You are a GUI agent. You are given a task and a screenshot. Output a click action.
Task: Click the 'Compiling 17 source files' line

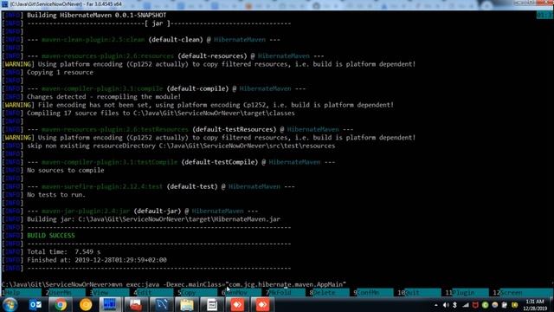[161, 114]
